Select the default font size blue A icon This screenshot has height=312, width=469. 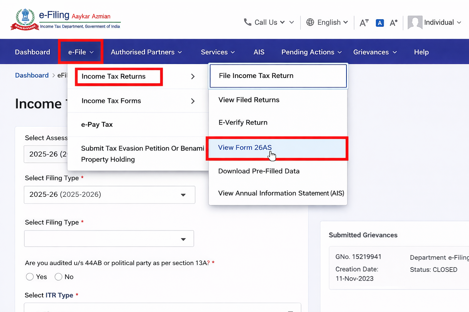click(x=380, y=23)
